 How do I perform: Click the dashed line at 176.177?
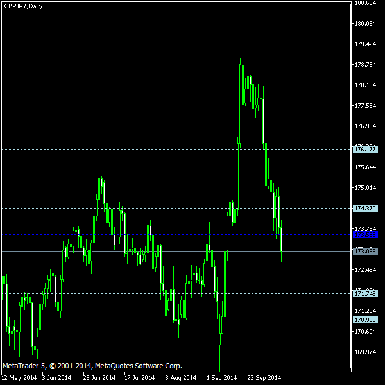click(176, 149)
